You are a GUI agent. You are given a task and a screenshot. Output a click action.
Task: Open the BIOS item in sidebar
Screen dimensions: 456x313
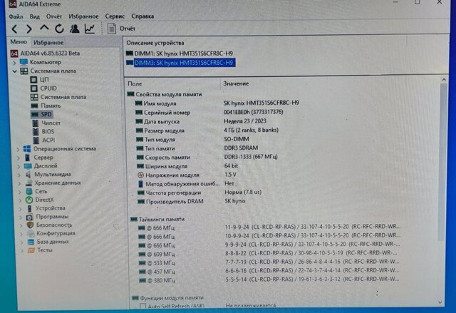coord(47,131)
